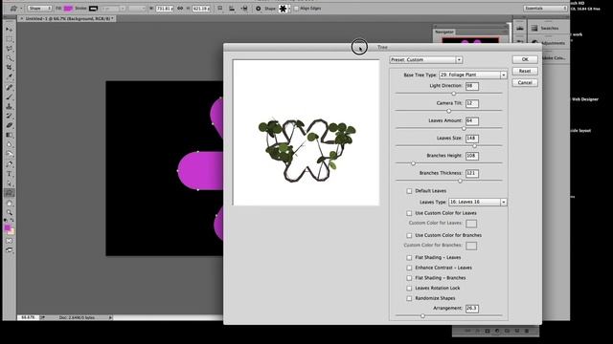Click the Leaves Amount slider handle
Screen dimensions: 613x344
(464, 128)
